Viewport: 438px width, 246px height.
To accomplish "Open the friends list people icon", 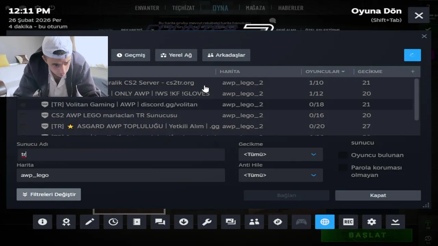I will pos(254,222).
